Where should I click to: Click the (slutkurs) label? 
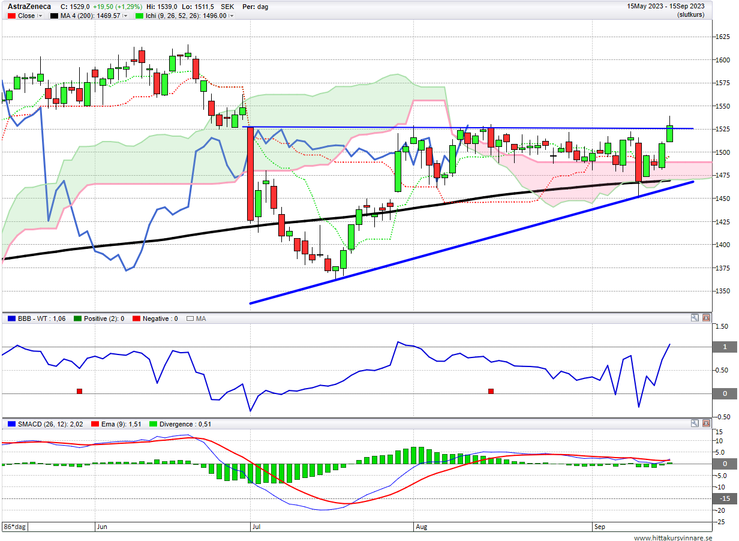(690, 14)
